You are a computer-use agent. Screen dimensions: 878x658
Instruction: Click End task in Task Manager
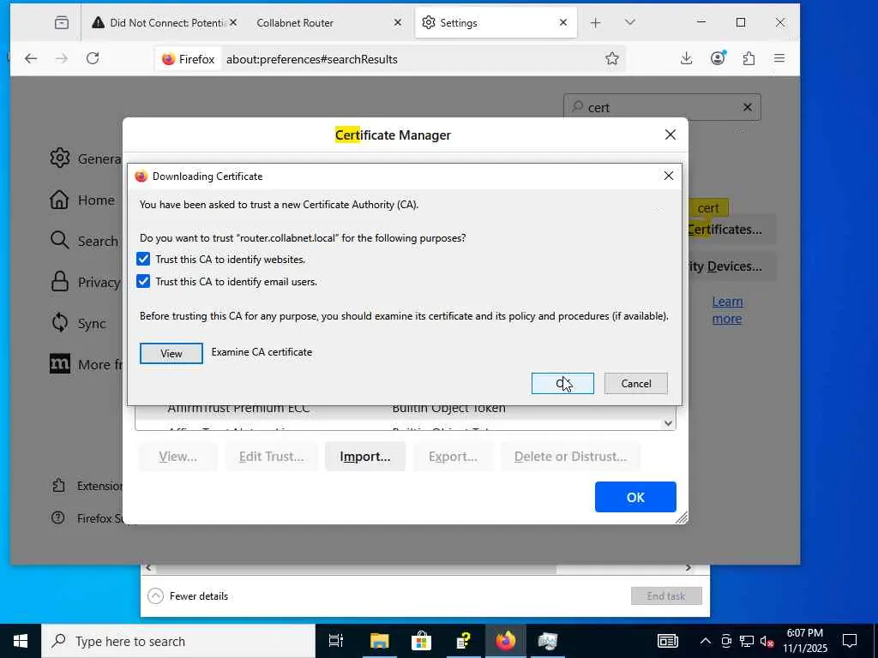coord(666,596)
